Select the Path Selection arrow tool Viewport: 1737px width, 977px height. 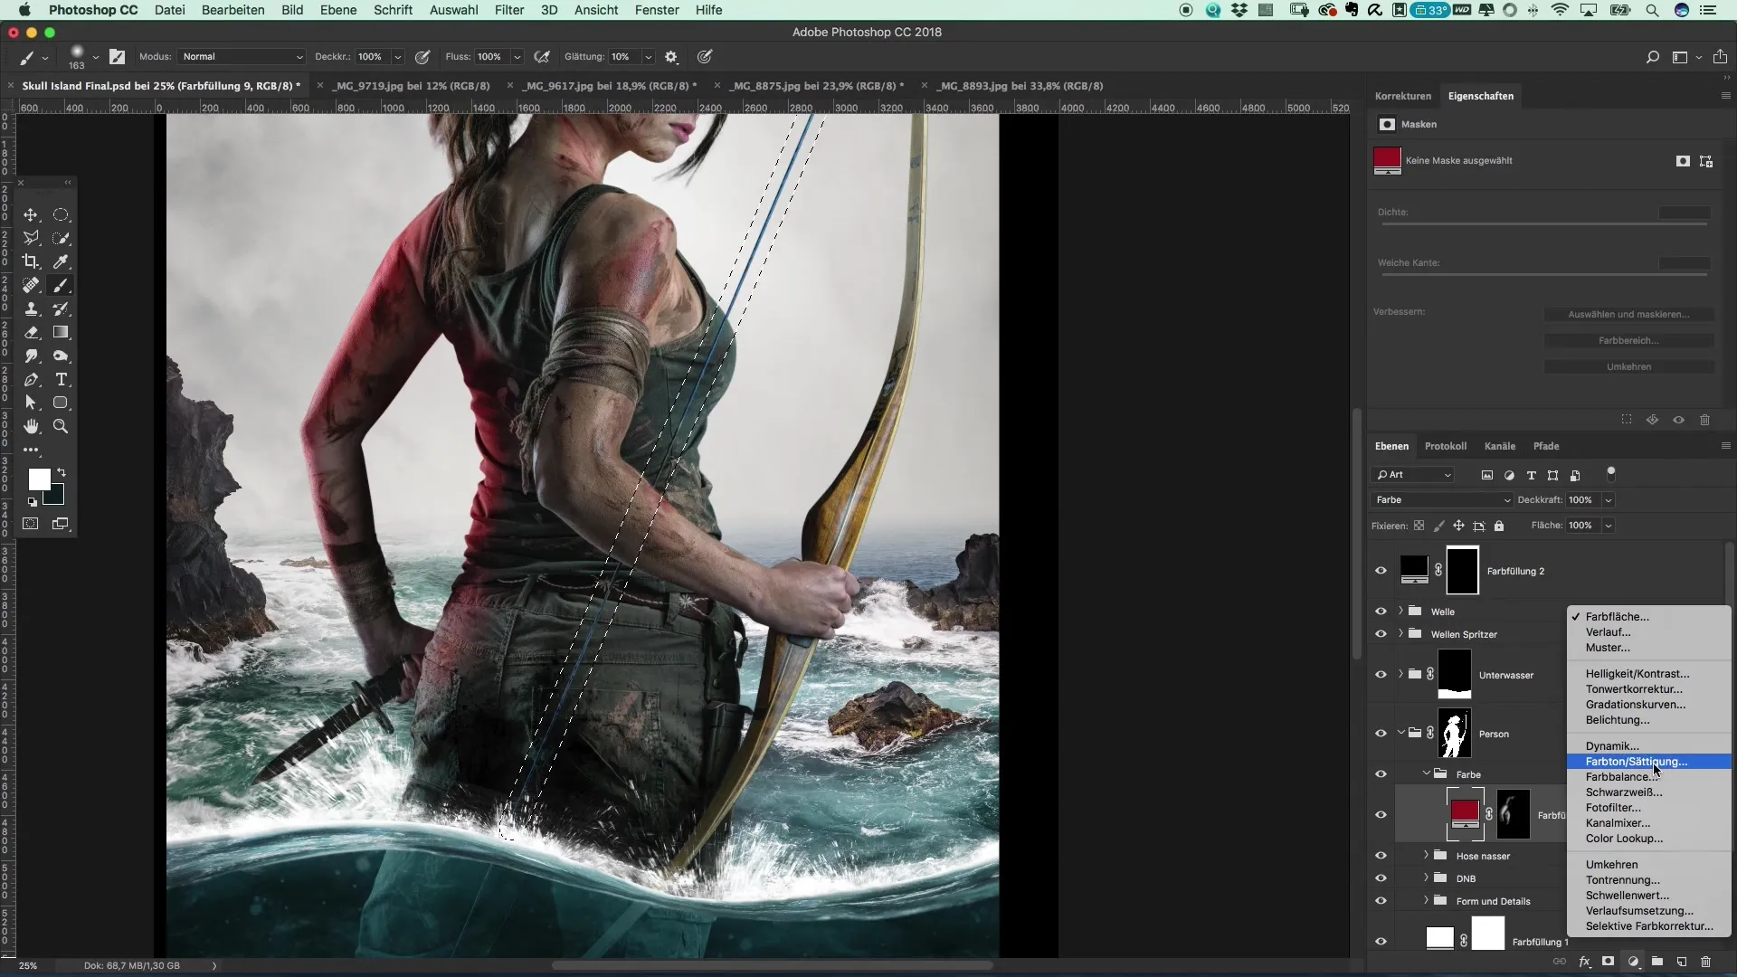(x=31, y=403)
